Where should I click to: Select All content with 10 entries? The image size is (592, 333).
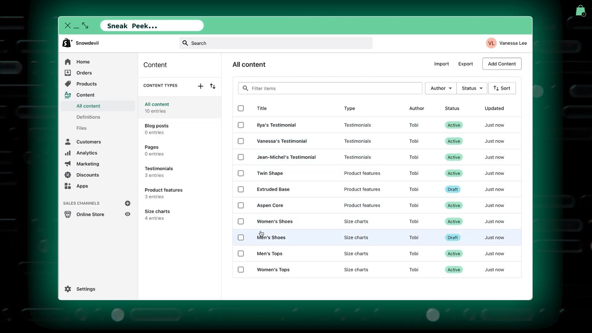point(179,108)
